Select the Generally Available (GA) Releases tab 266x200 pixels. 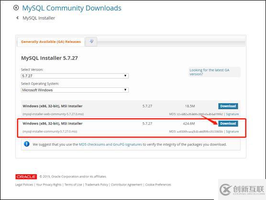coord(51,42)
